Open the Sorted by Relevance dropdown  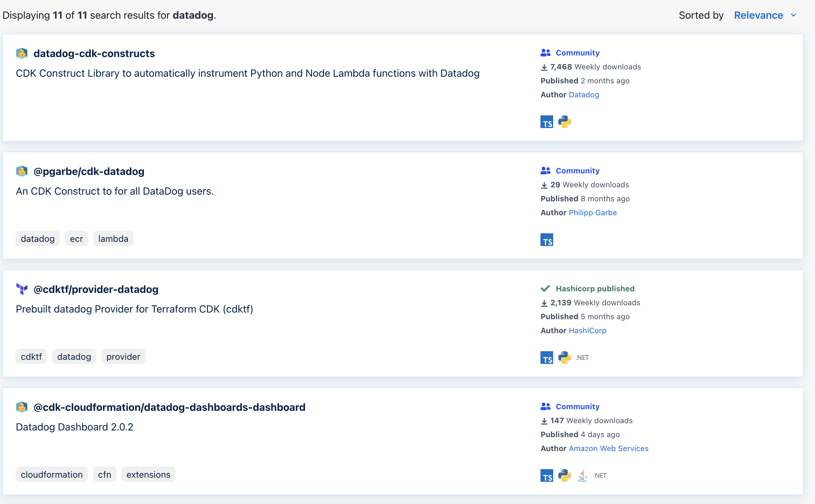758,15
